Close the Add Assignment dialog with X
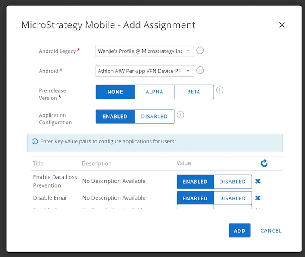 click(282, 25)
